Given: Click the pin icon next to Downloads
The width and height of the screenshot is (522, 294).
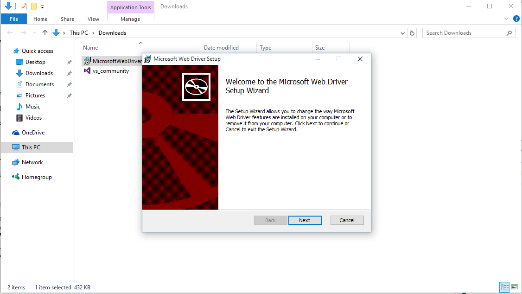Looking at the screenshot, I should pyautogui.click(x=69, y=73).
